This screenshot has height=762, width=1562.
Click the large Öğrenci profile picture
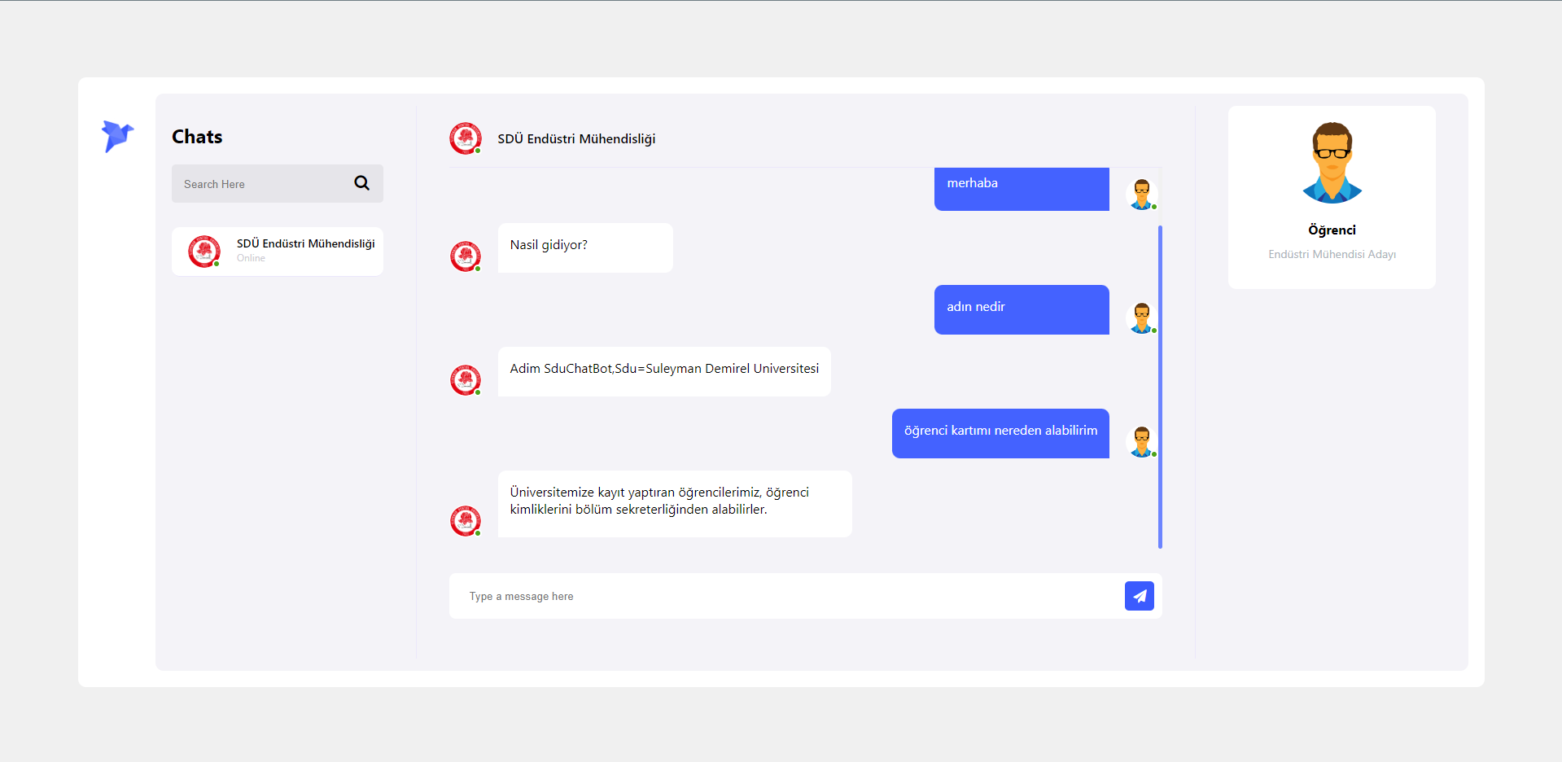coord(1332,163)
